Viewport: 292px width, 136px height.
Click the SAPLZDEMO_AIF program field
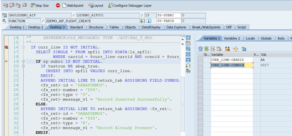click(x=40, y=15)
